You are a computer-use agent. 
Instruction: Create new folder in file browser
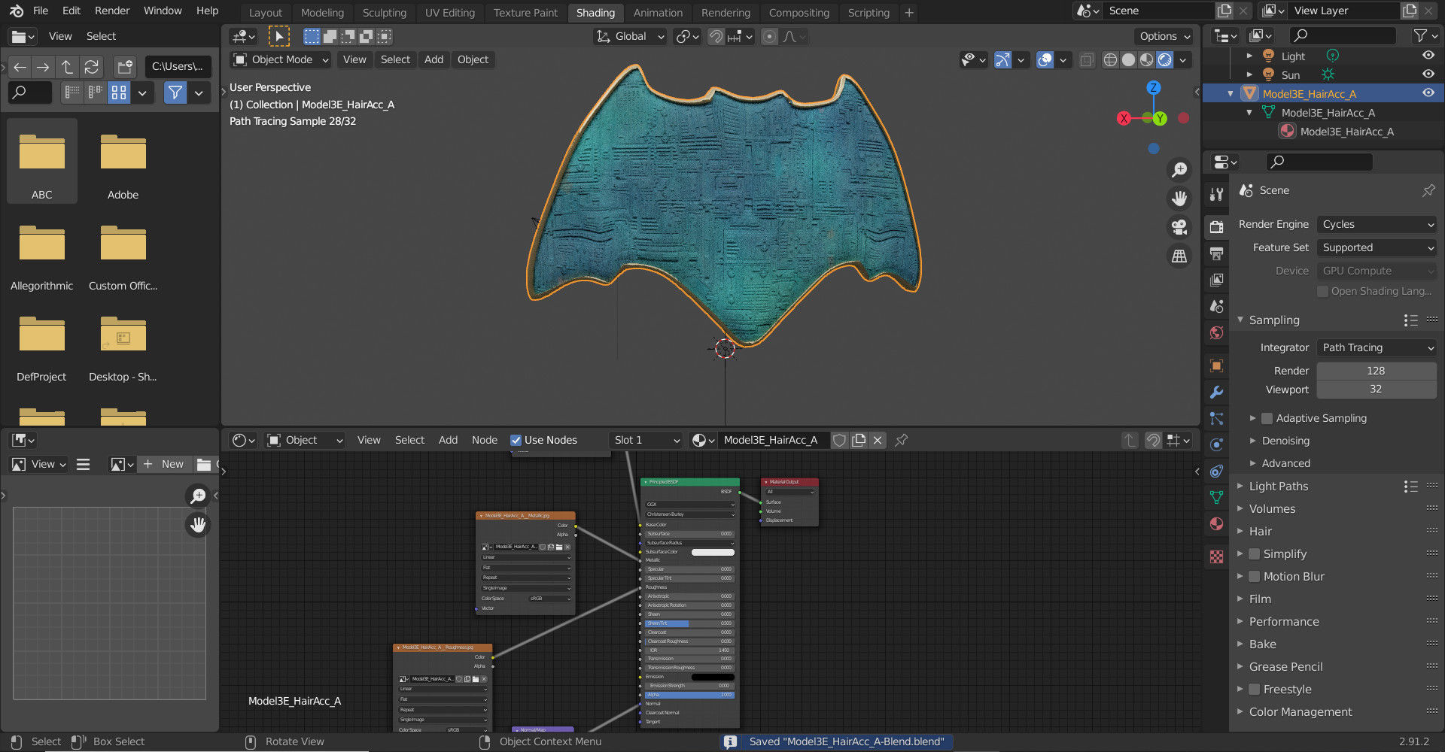pos(125,67)
